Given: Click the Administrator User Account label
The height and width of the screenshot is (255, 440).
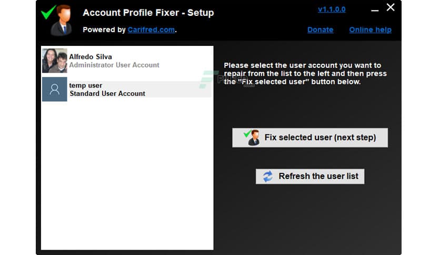Looking at the screenshot, I should pos(114,65).
